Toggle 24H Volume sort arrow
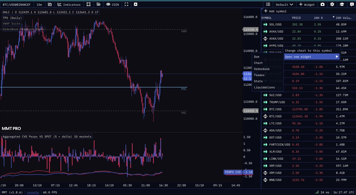356x195 pixels. (x=334, y=18)
